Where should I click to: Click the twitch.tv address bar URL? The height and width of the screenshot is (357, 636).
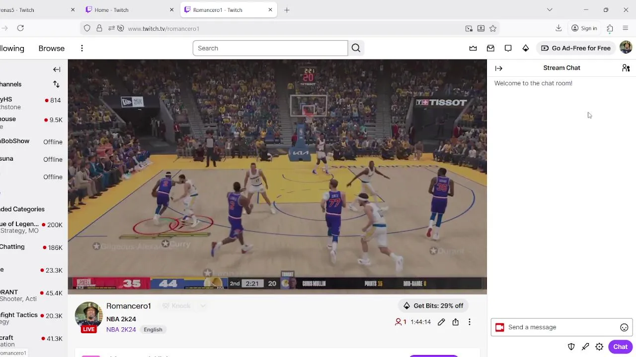click(x=163, y=29)
